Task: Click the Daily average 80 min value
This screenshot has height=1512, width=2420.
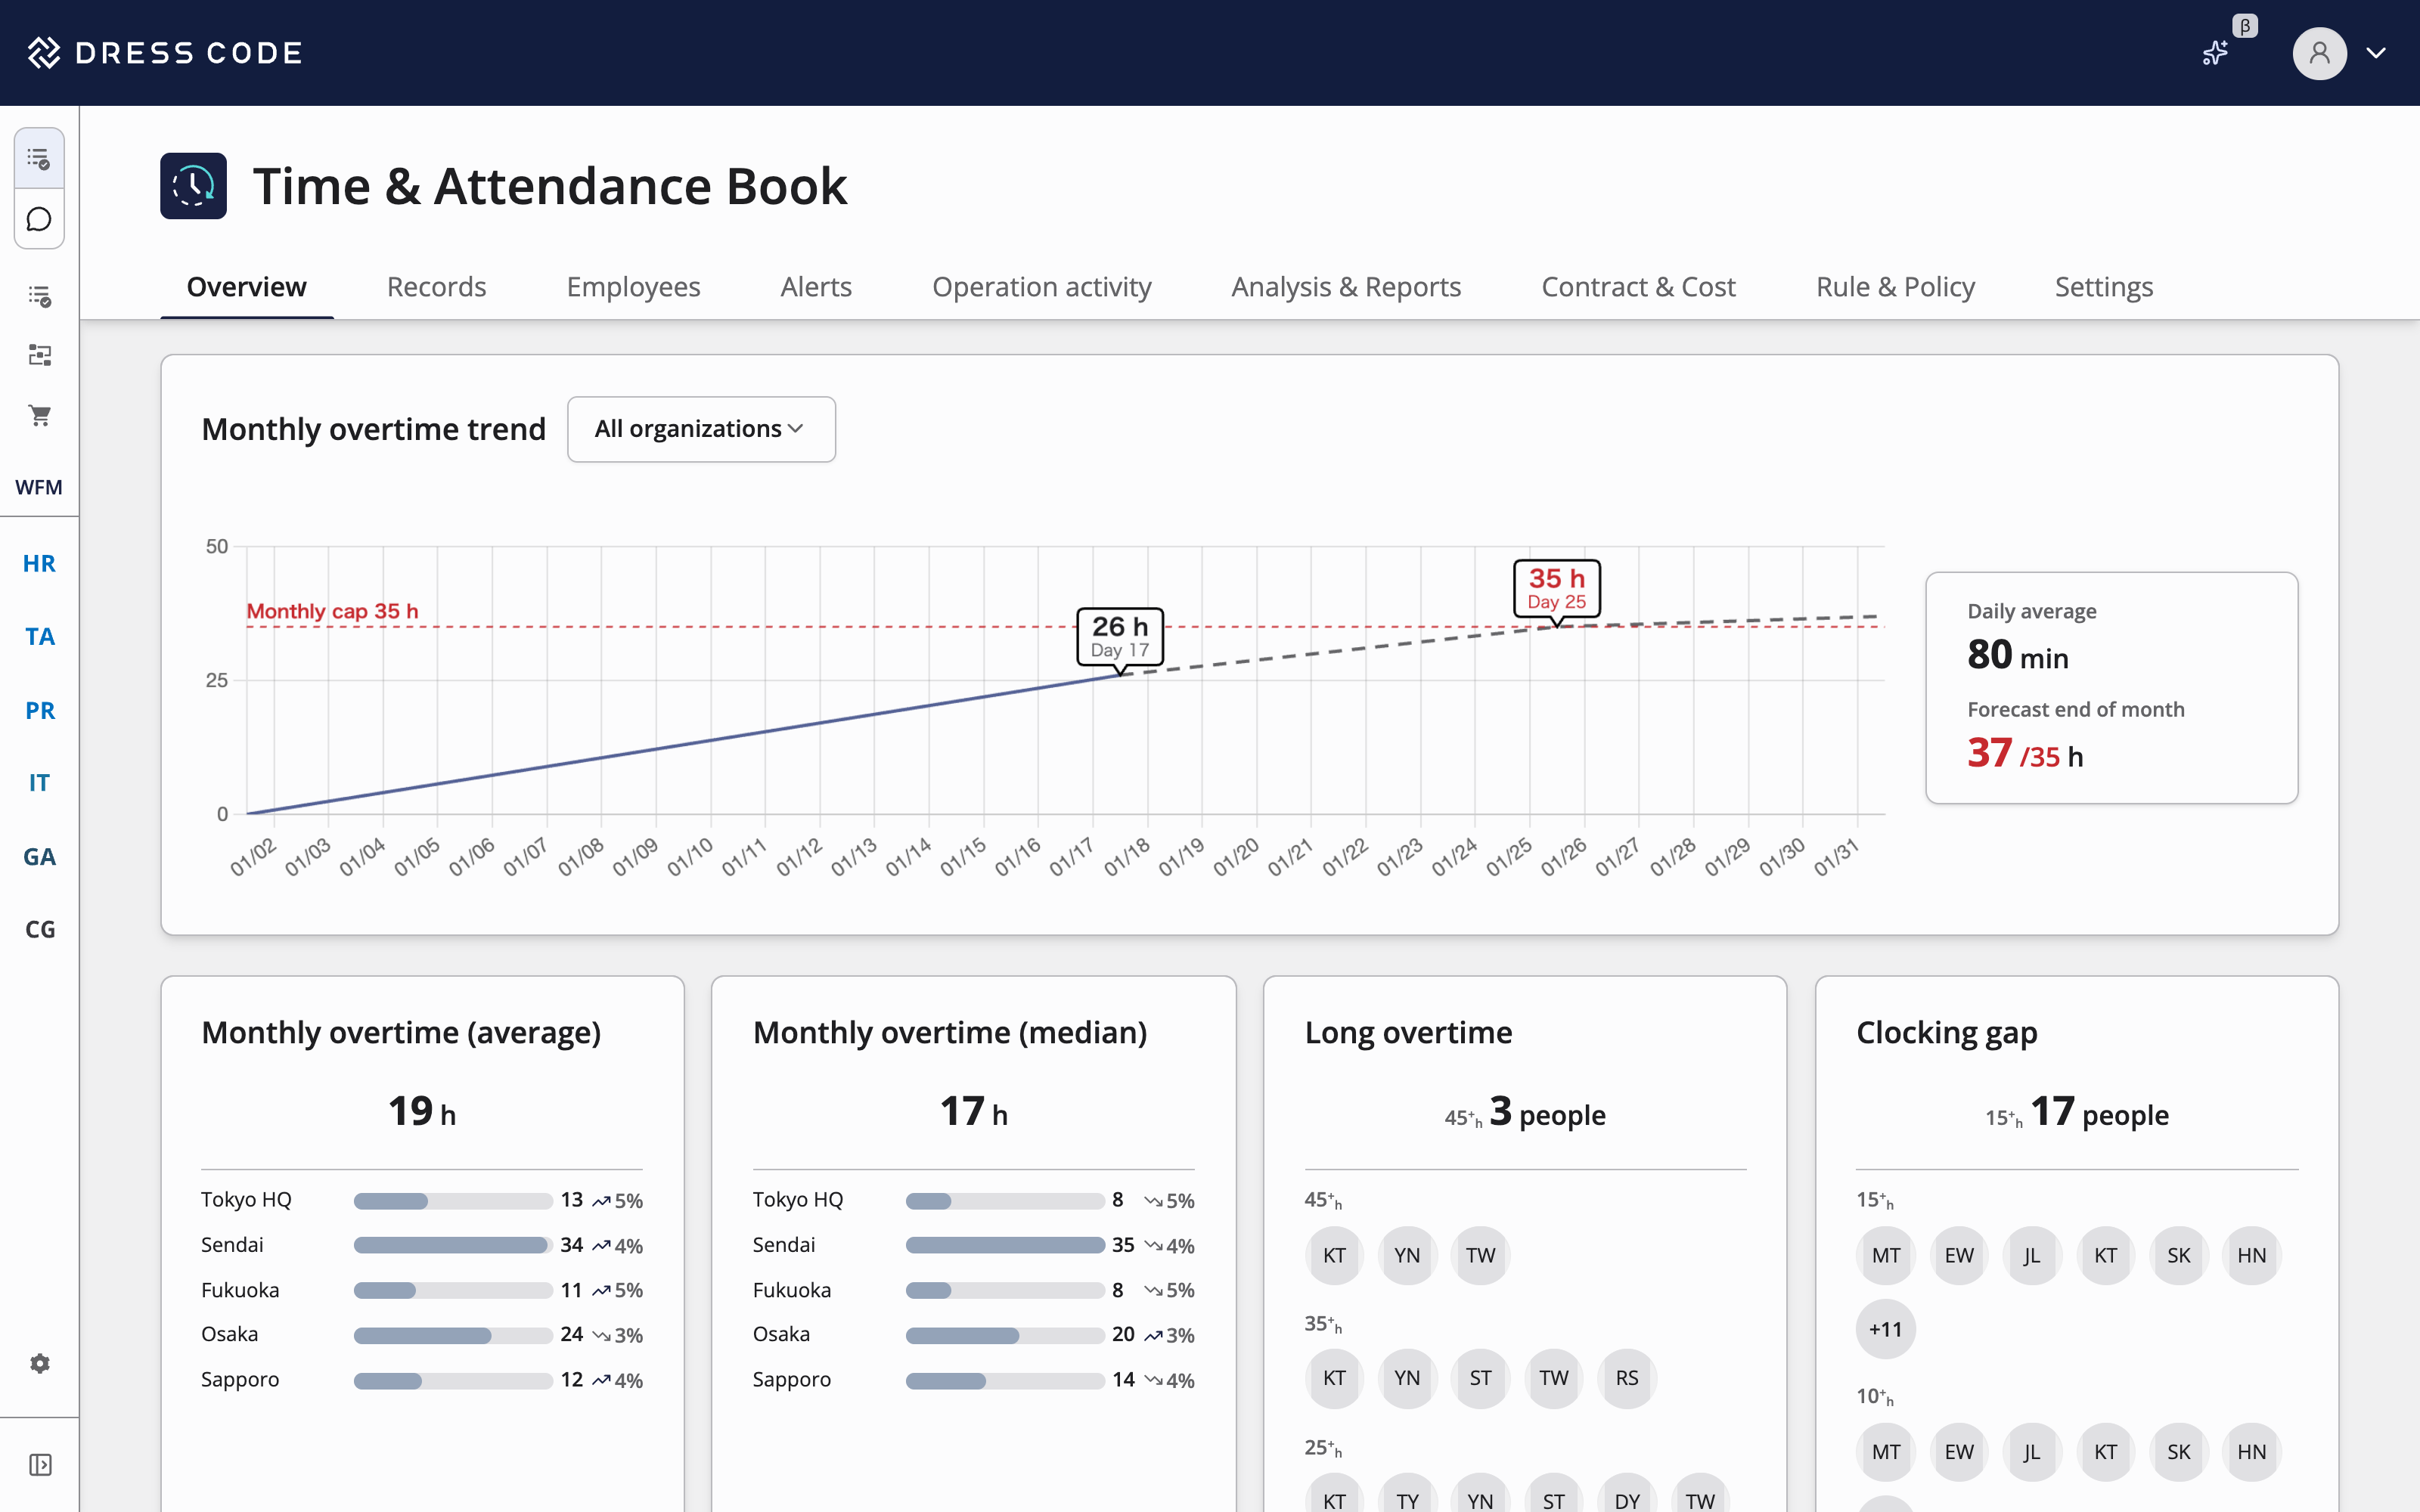Action: (2017, 655)
